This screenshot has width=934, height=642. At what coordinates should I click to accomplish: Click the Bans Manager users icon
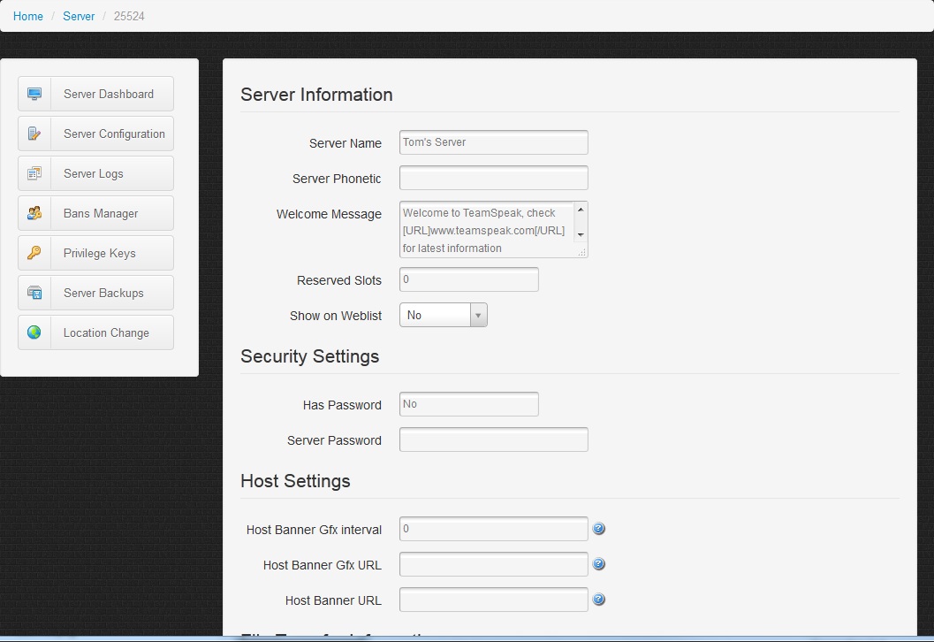34,213
